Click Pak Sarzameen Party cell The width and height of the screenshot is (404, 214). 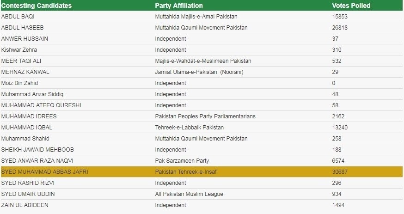pyautogui.click(x=182, y=161)
